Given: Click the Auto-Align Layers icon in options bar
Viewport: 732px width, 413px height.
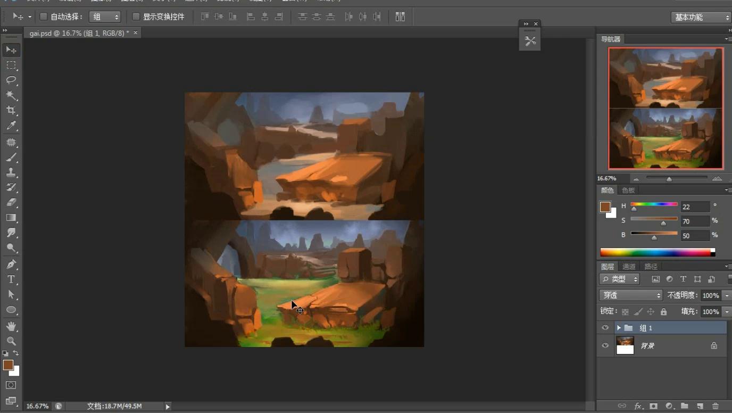Looking at the screenshot, I should pos(400,16).
